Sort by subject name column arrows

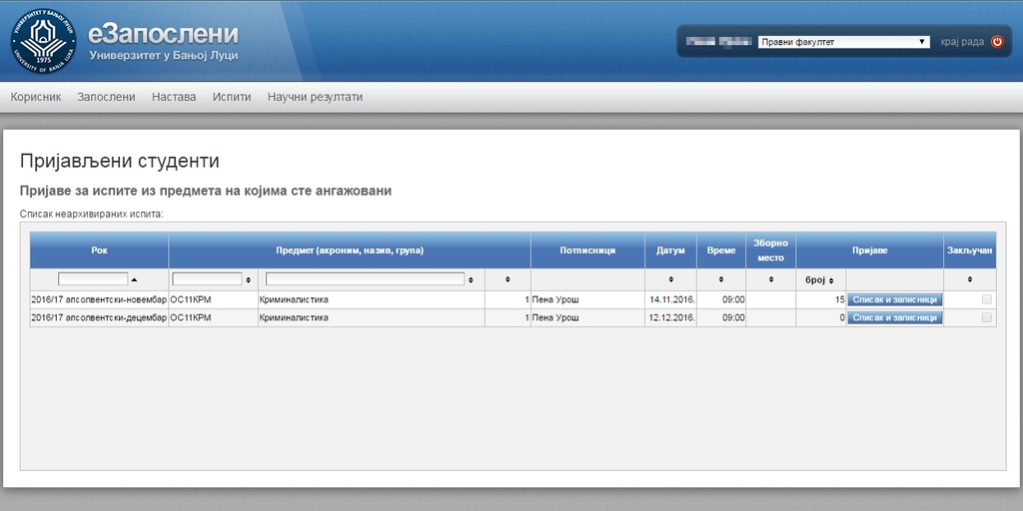pyautogui.click(x=473, y=279)
